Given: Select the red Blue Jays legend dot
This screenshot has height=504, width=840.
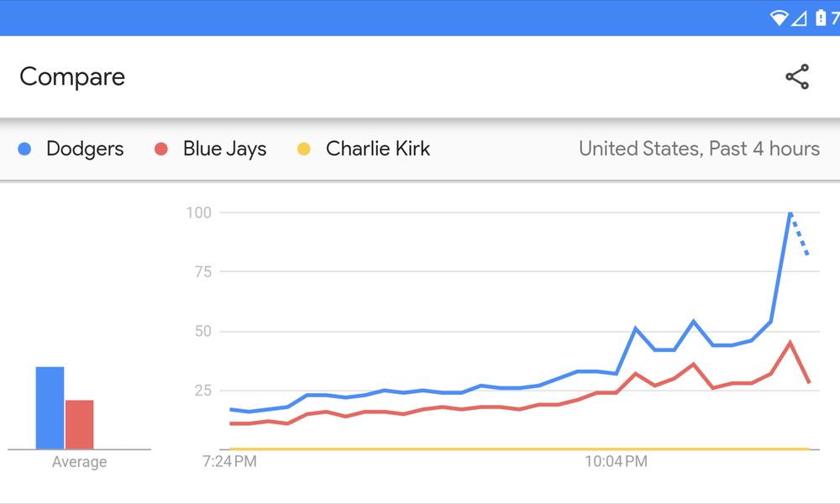Looking at the screenshot, I should [x=161, y=150].
